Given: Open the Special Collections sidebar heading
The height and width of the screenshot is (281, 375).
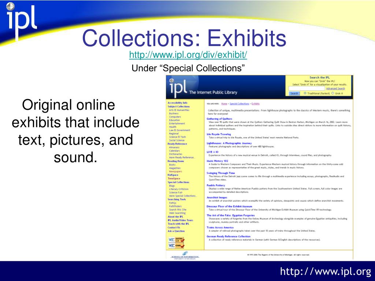Looking at the screenshot, I should (178, 182).
